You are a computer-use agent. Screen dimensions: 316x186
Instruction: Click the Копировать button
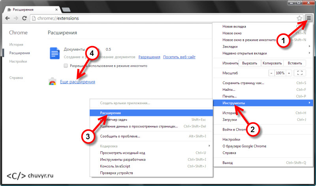click(272, 63)
